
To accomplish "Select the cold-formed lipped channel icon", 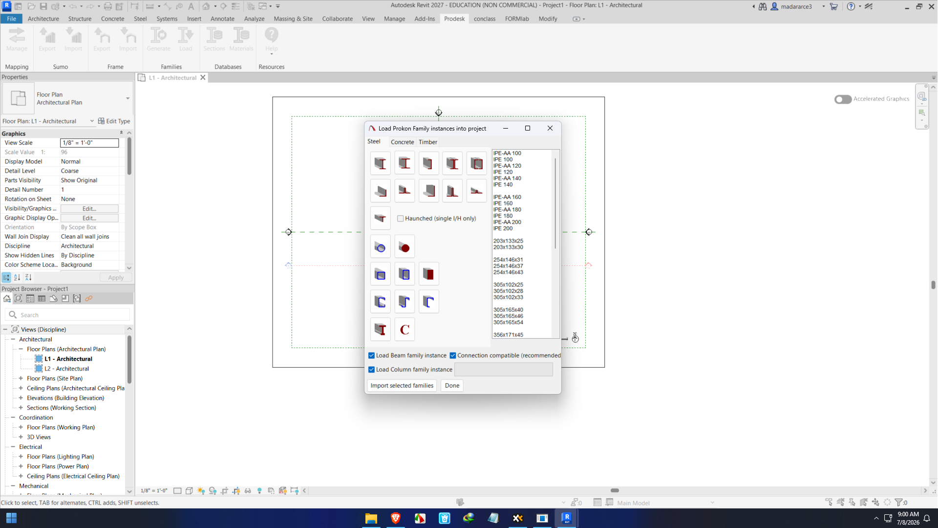I will coord(380,302).
